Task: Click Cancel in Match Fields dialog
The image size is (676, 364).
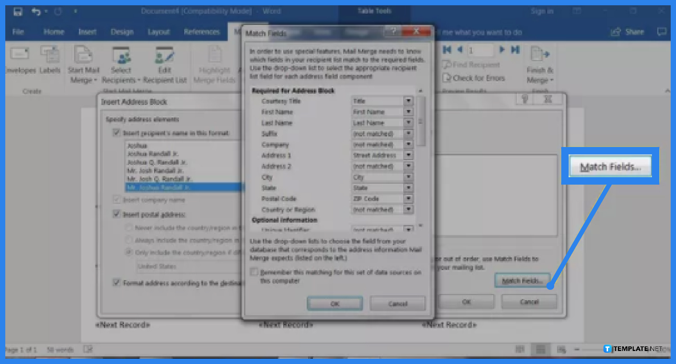Action: tap(398, 304)
